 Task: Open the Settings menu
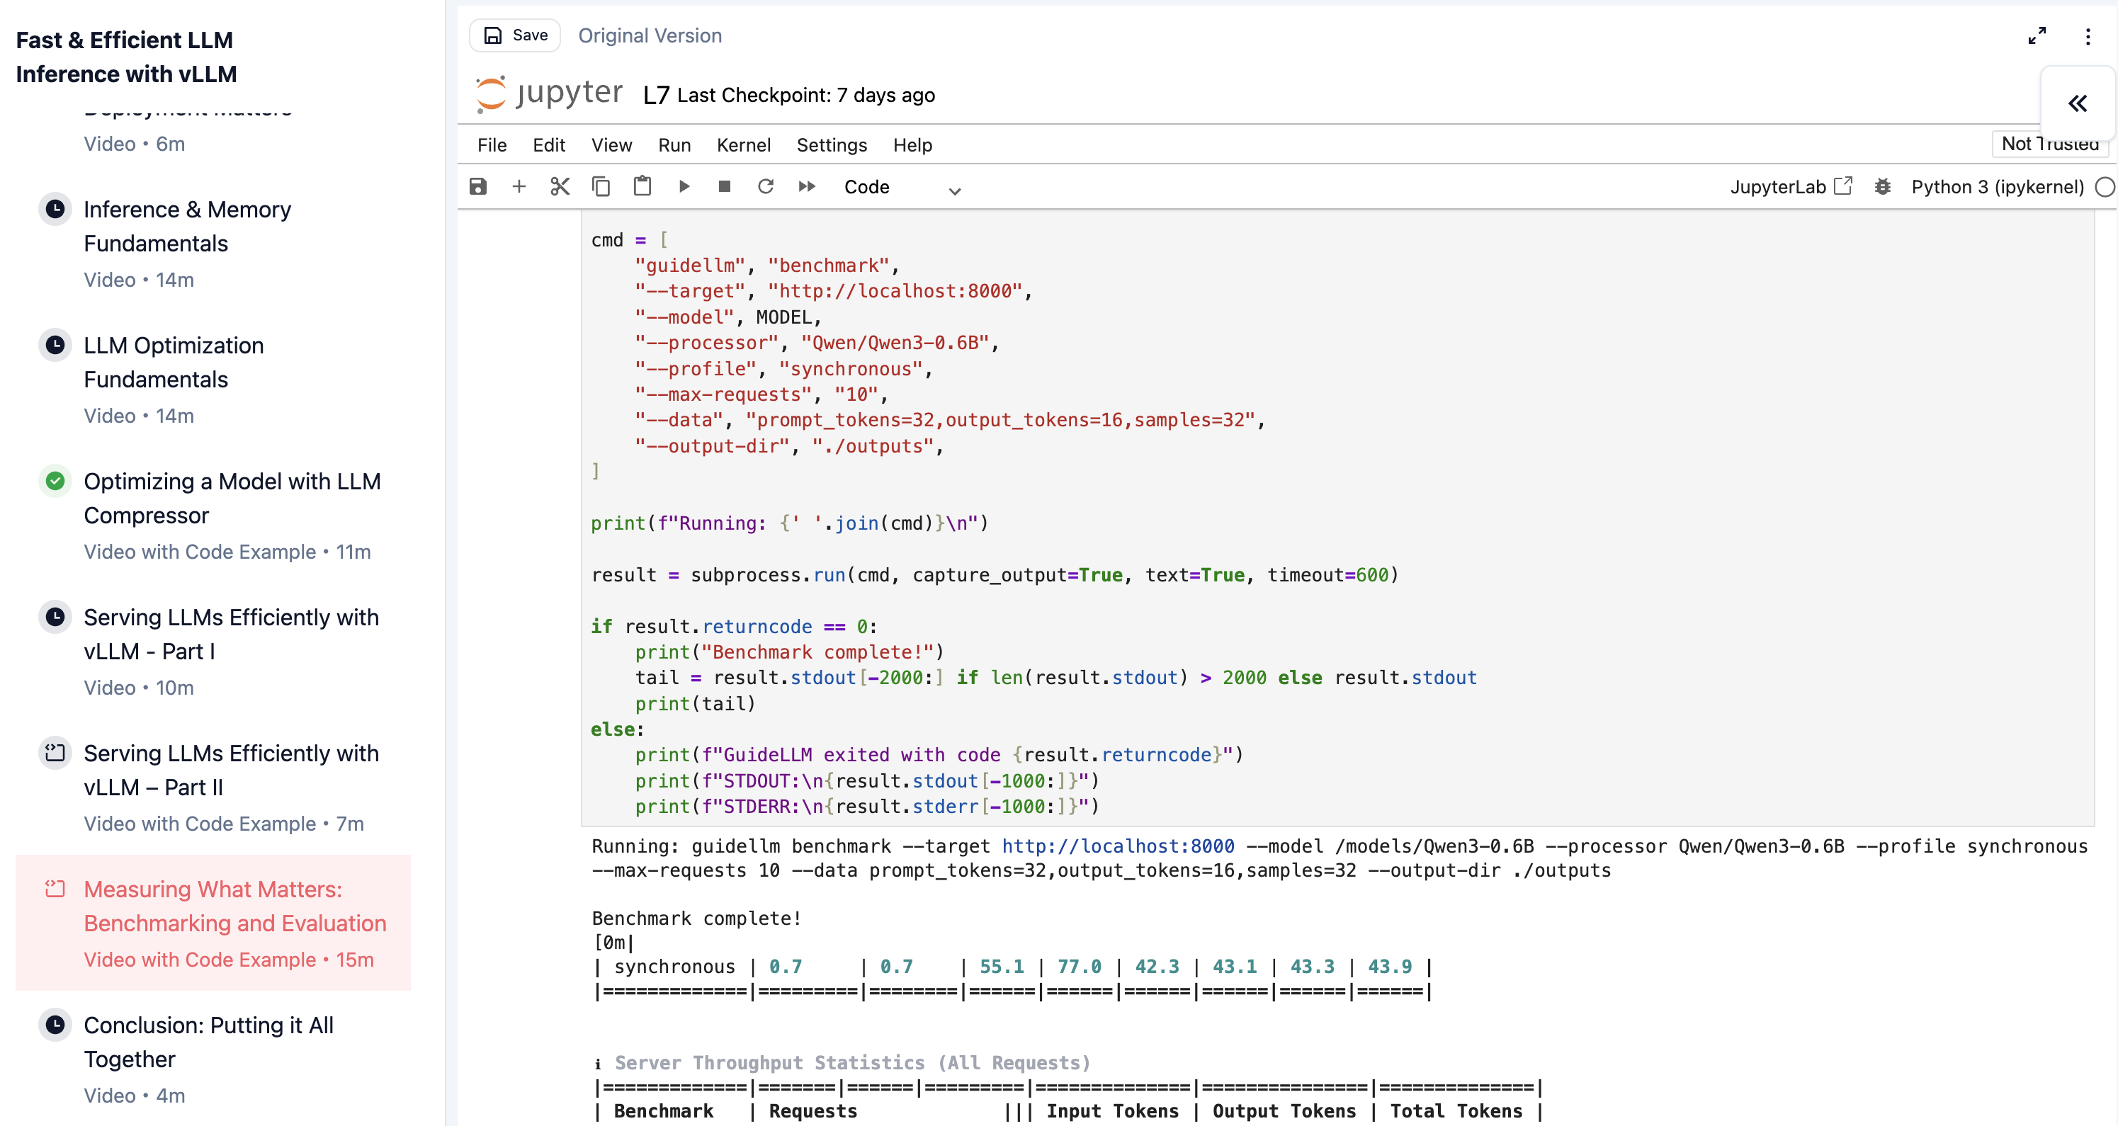[831, 144]
